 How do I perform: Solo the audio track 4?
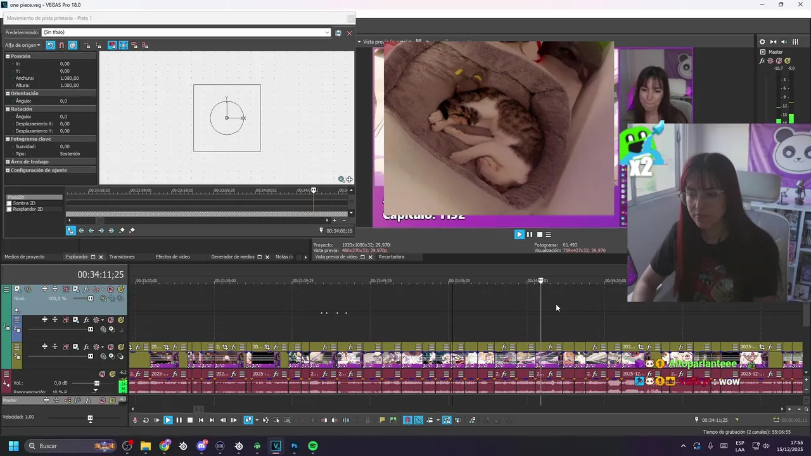112,374
